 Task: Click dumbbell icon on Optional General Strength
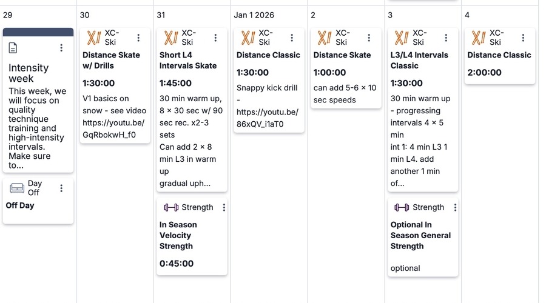tap(402, 207)
